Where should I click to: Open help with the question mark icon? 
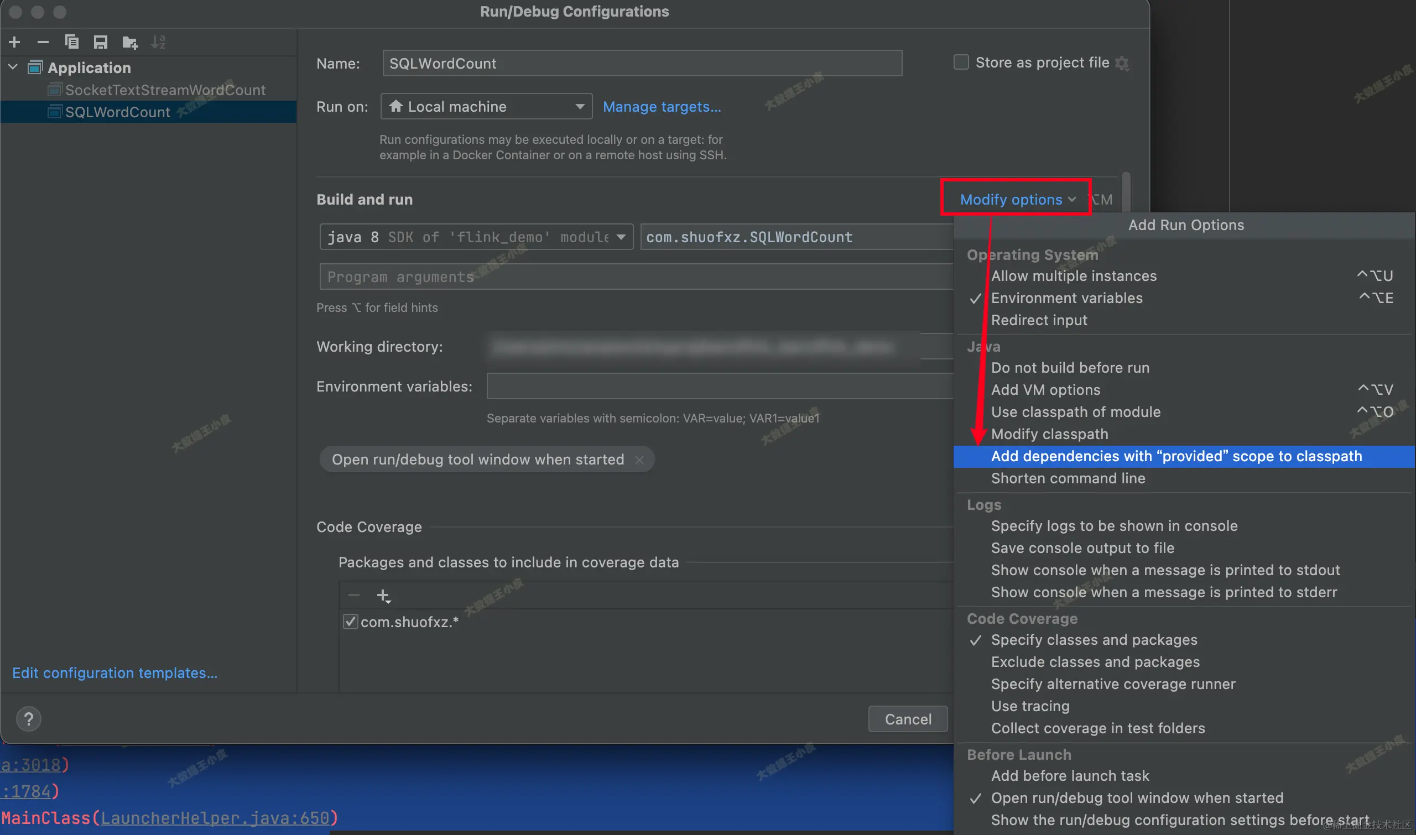click(29, 718)
